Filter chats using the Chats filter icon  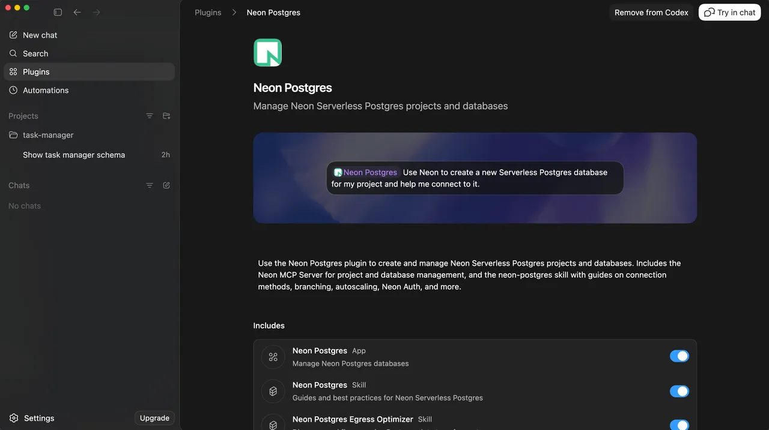click(x=150, y=185)
